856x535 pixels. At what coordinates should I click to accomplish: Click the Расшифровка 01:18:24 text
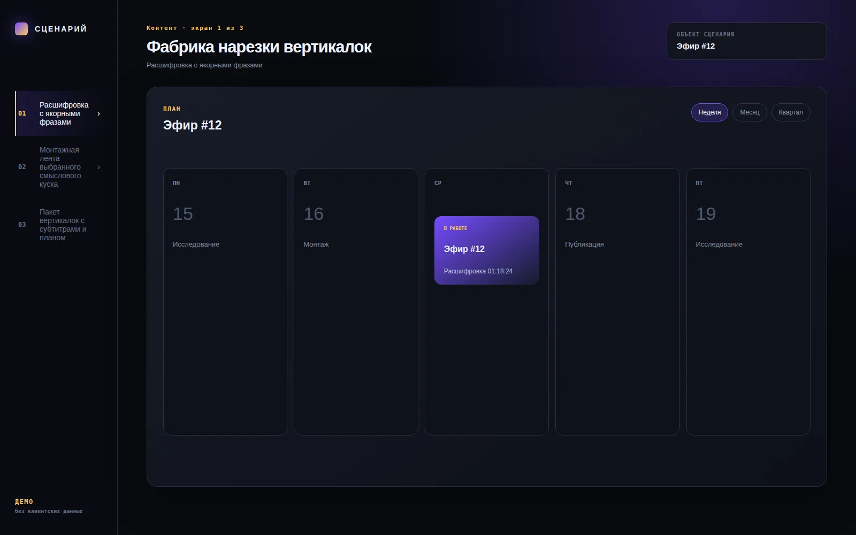pyautogui.click(x=478, y=271)
